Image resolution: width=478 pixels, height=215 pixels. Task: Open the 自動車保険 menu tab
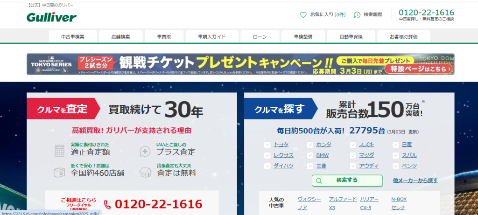pos(351,36)
